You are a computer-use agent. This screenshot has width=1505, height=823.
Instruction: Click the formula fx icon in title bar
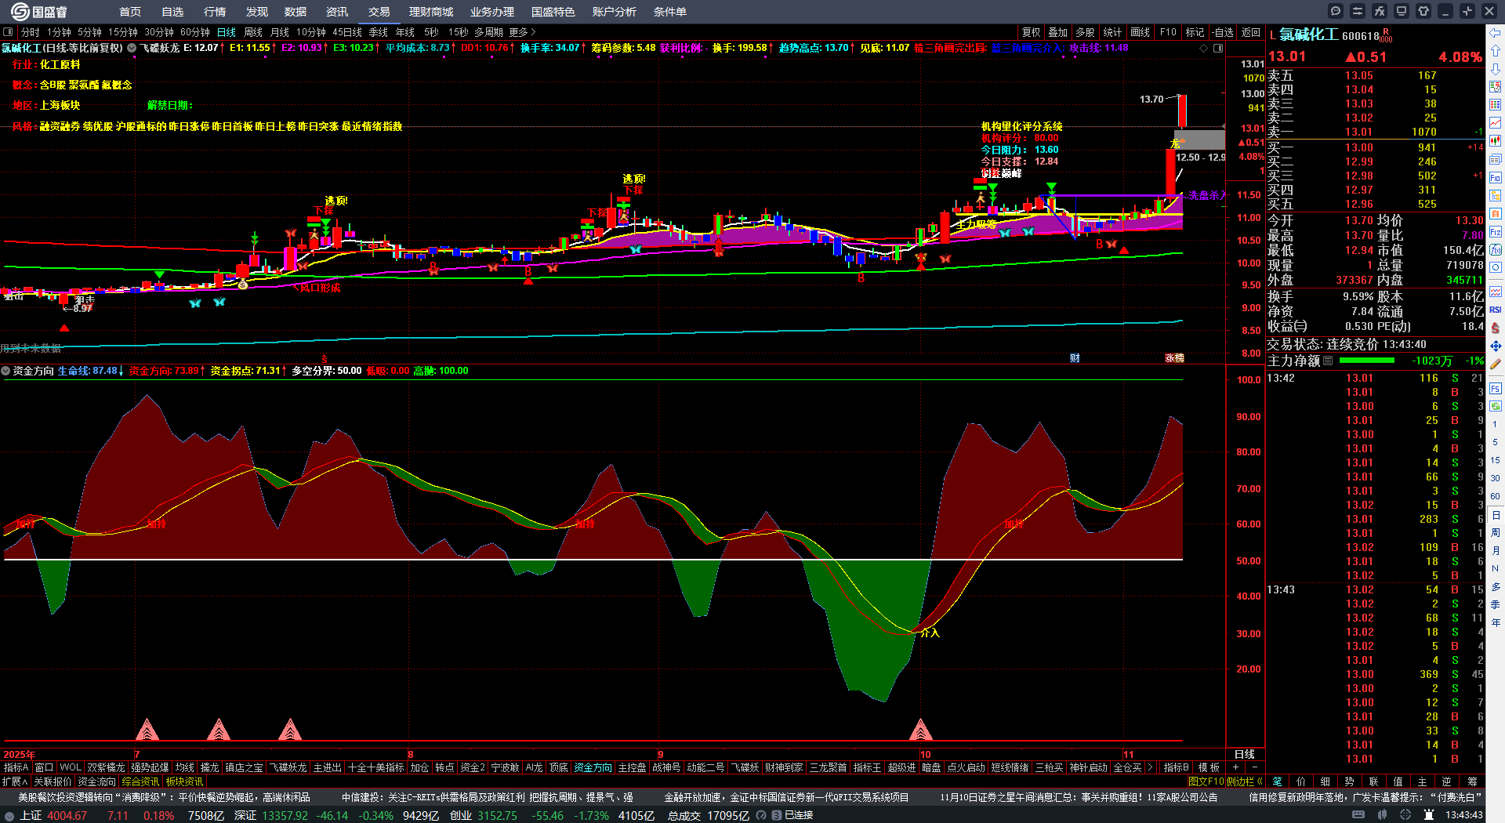[1380, 11]
